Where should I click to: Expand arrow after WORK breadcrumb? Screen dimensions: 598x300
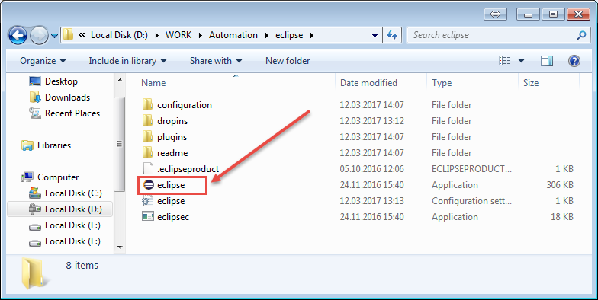[200, 35]
